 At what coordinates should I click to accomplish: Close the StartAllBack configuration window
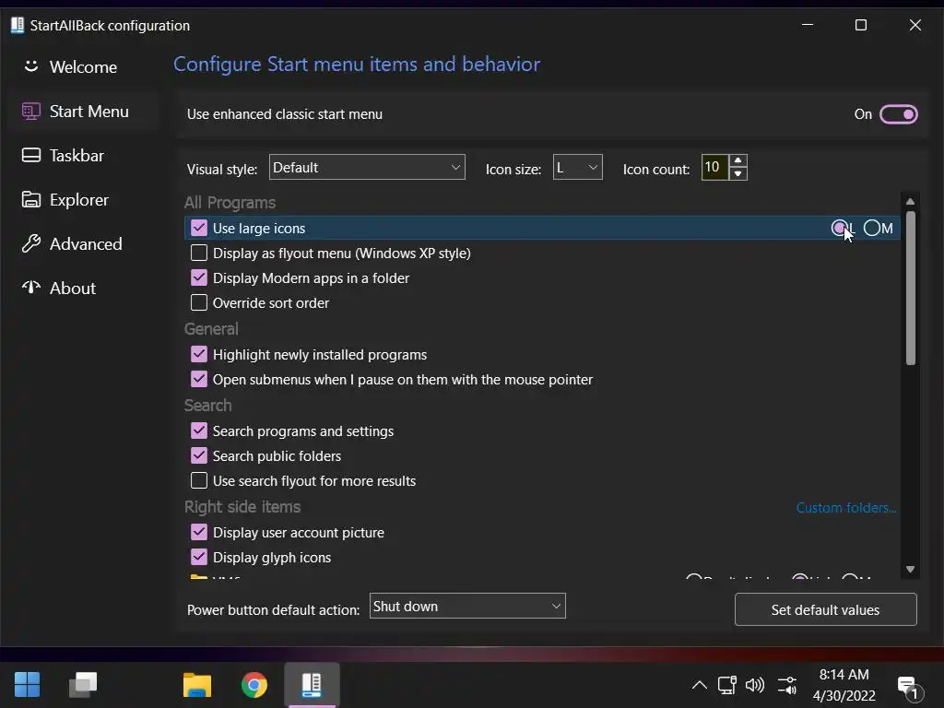click(914, 25)
